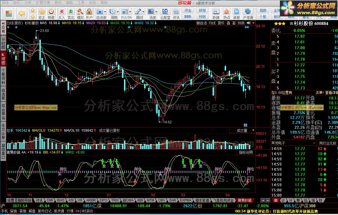
Task: Open the 系统 menu
Action: tap(5, 3)
